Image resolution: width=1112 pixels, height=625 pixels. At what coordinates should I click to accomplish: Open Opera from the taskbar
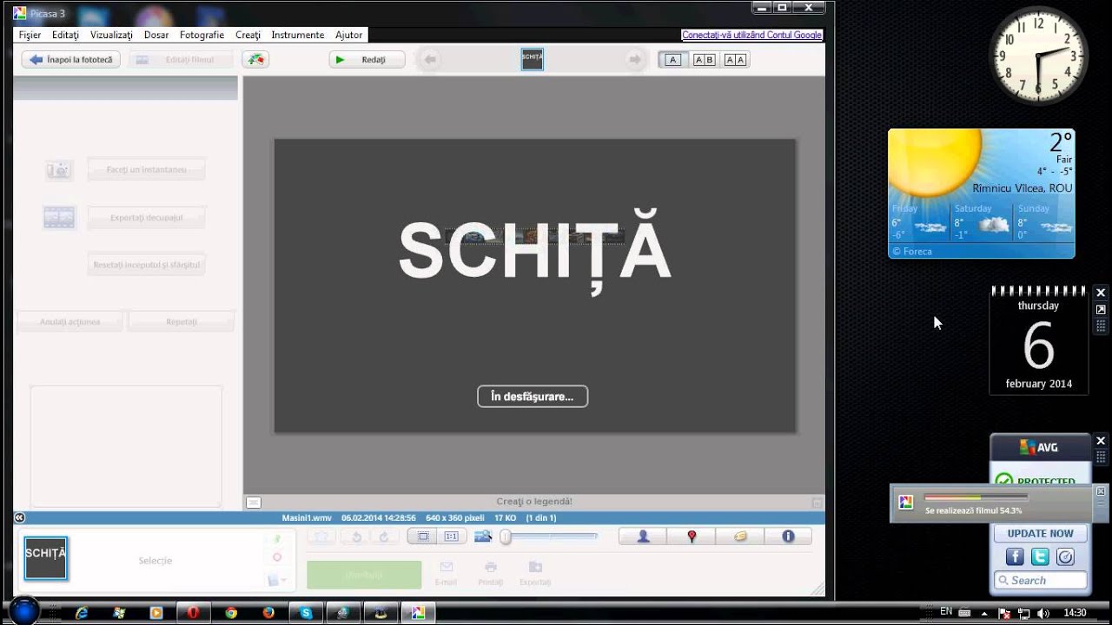tap(193, 613)
